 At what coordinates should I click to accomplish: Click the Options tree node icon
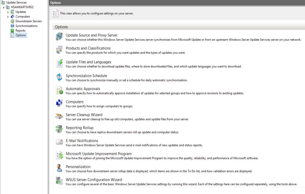pos(12,35)
